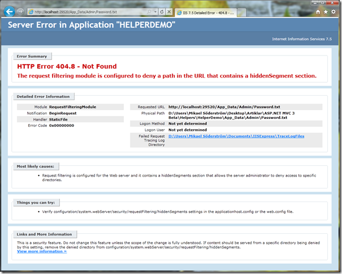Click the Most likely causes heading
Viewport: 342px width, 274px height.
(x=36, y=166)
